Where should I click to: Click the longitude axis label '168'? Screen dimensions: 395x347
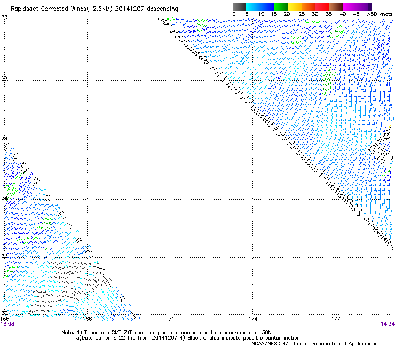click(x=87, y=319)
